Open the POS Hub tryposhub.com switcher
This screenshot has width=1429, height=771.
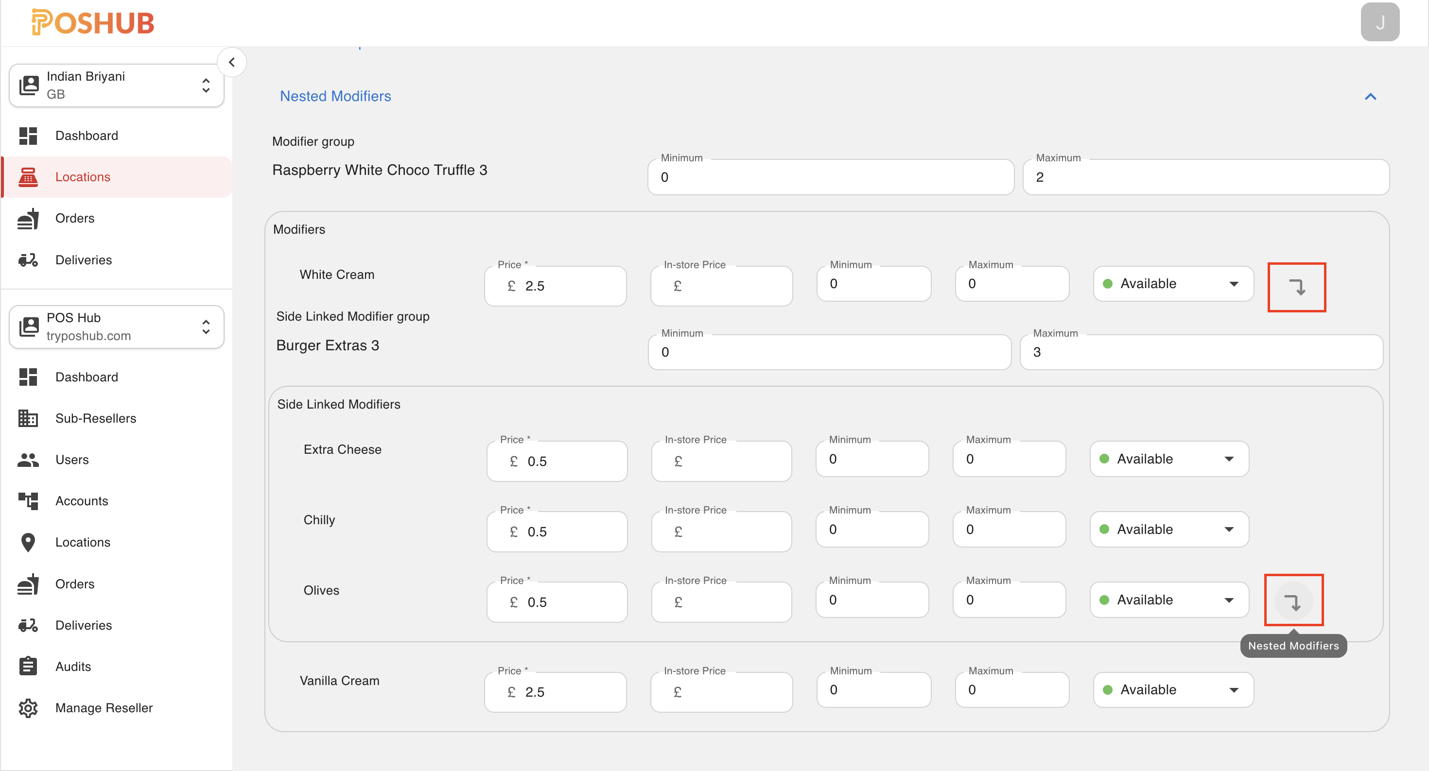(117, 326)
